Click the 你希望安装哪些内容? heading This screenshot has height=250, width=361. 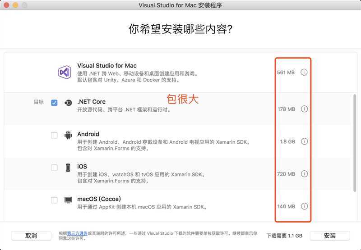coord(180,29)
